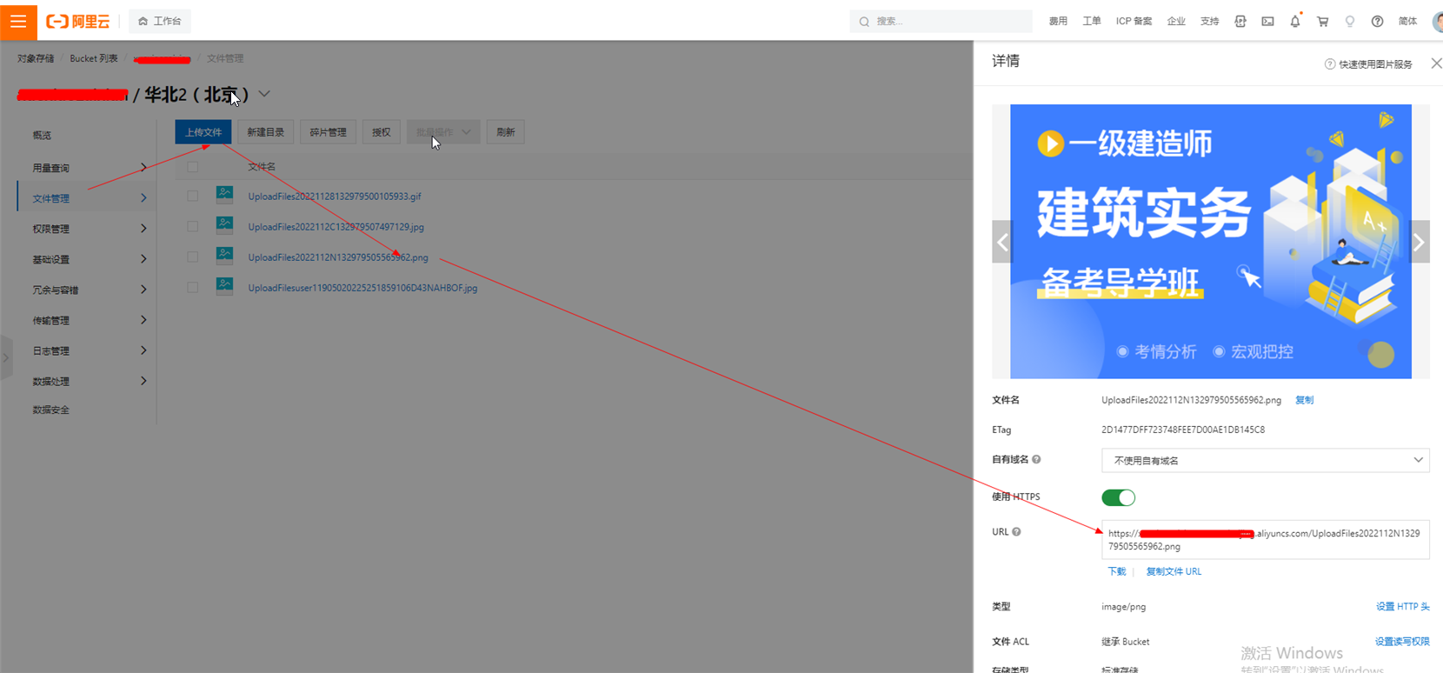Click the 上传文件 button
Screen dimensions: 1443x673
(203, 132)
